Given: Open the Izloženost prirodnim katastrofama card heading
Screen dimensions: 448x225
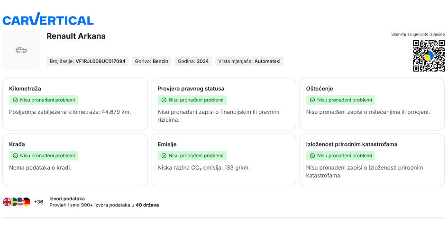Looking at the screenshot, I should (351, 144).
